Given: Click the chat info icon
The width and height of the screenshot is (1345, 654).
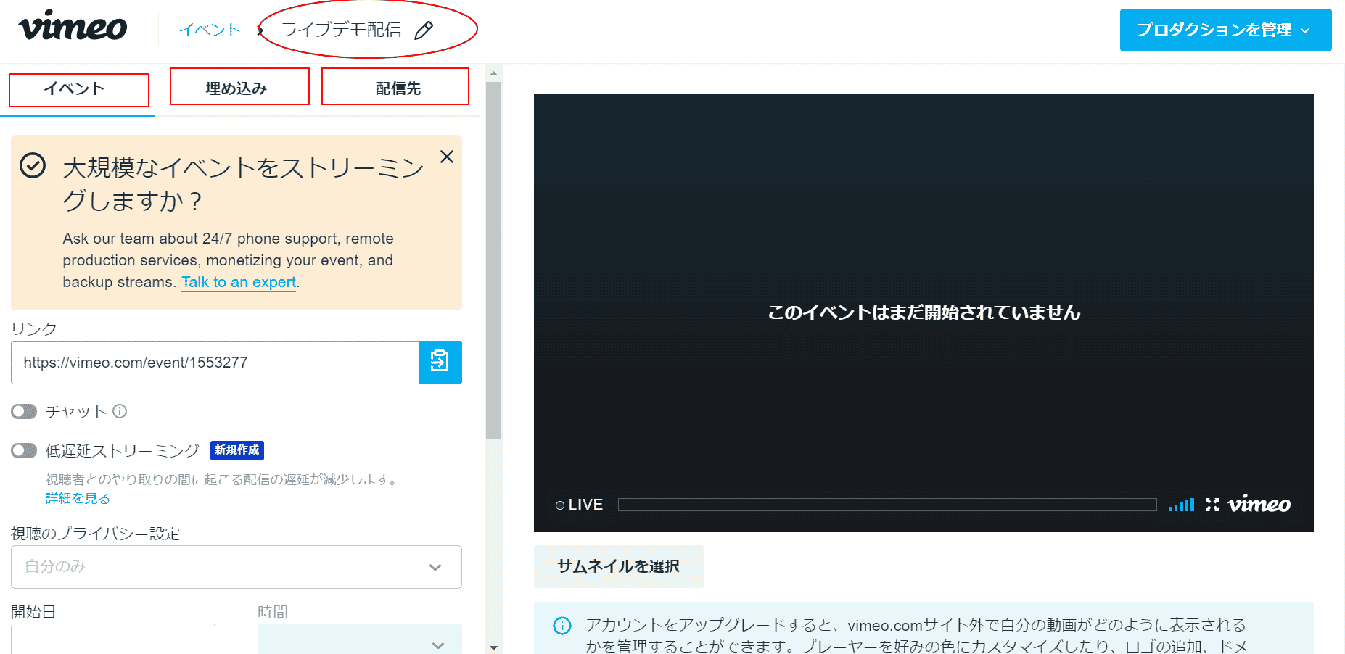Looking at the screenshot, I should pyautogui.click(x=120, y=411).
